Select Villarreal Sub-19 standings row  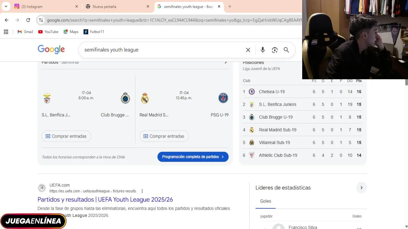(x=303, y=142)
